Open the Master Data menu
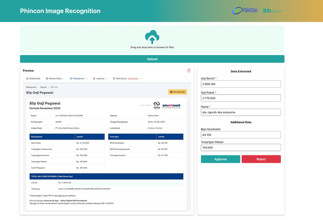This screenshot has height=220, width=323. click(x=55, y=79)
